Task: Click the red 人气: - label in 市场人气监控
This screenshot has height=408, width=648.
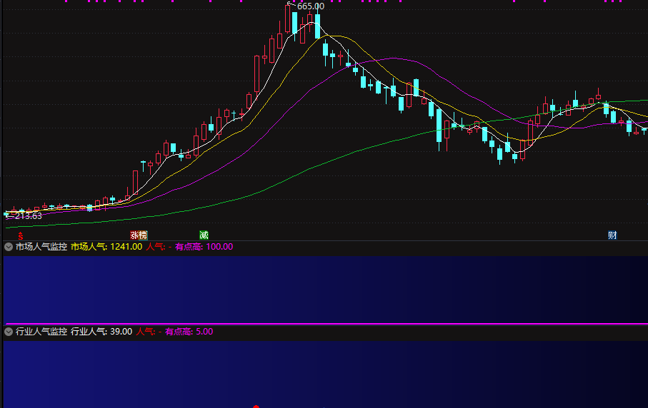Action: 159,247
